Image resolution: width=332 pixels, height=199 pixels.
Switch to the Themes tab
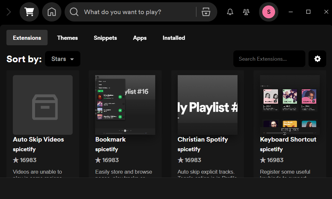pos(67,38)
